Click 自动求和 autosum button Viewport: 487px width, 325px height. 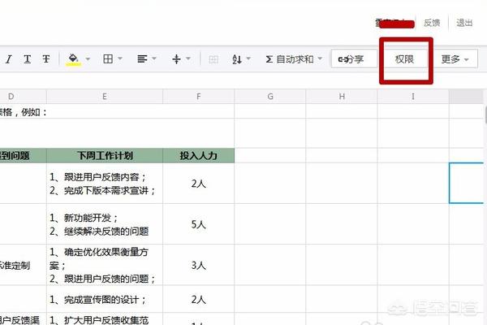pos(290,59)
